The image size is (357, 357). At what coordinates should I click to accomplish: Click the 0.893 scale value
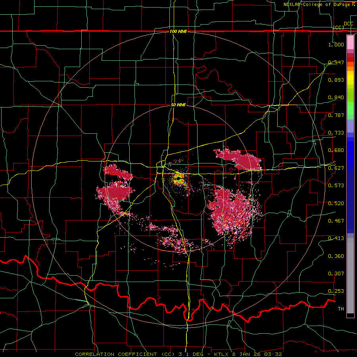click(x=336, y=80)
